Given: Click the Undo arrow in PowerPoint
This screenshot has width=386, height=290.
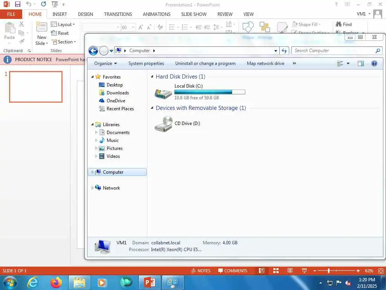Looking at the screenshot, I should click(x=29, y=4).
